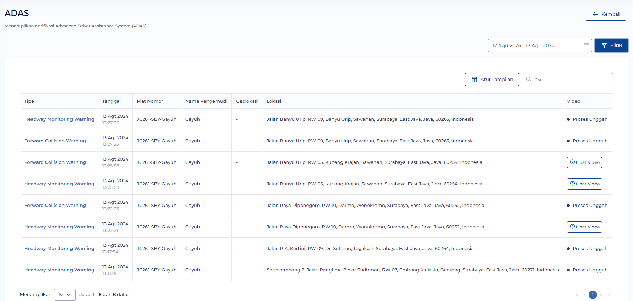This screenshot has width=633, height=301.
Task: Open Headway Monitoring Warning at 13:17:54
Action: tap(59, 249)
